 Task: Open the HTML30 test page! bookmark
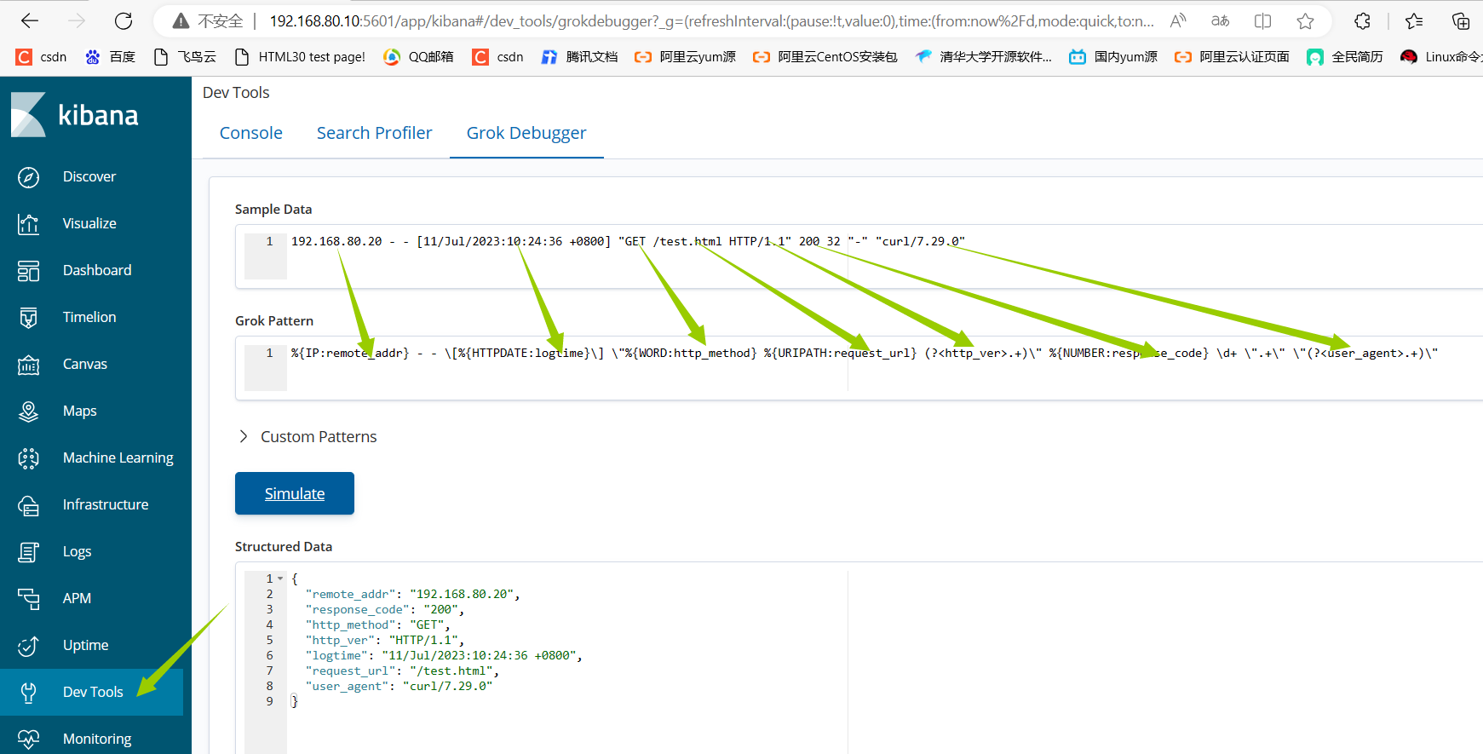point(300,57)
